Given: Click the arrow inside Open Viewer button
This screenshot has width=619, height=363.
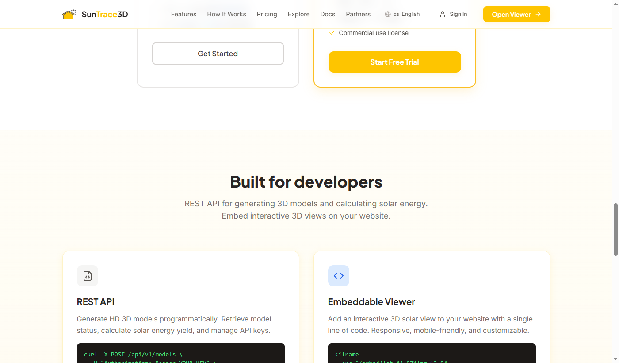Looking at the screenshot, I should 537,14.
